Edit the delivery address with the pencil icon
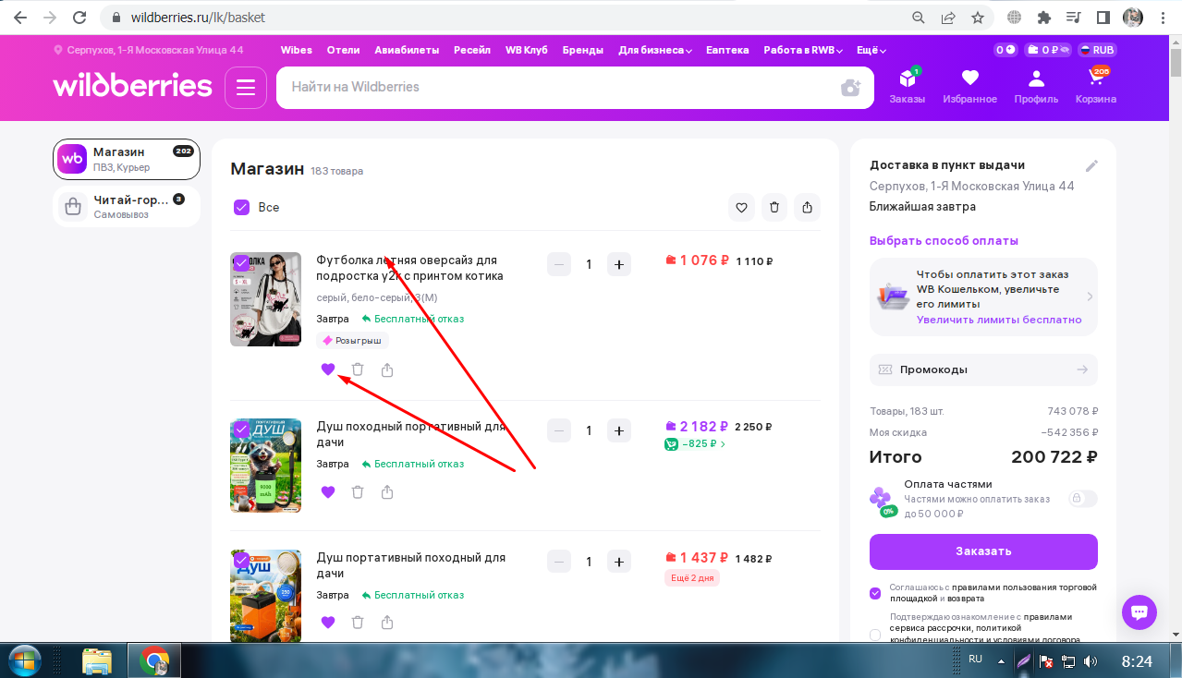Viewport: 1182px width, 678px height. (x=1091, y=165)
